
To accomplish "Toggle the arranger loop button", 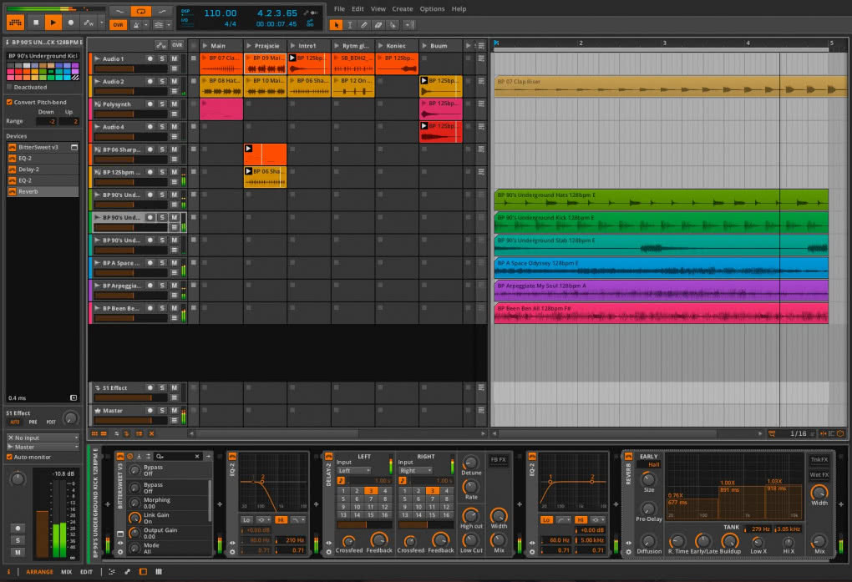I will click(x=140, y=12).
